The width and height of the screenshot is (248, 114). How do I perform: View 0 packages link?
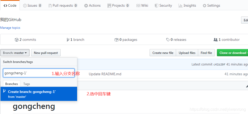click(126, 40)
